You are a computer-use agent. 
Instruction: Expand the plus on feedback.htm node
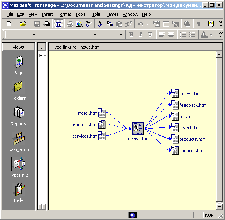tap(173, 102)
